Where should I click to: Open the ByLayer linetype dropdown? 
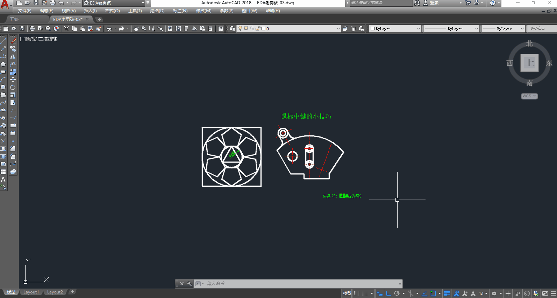pos(451,29)
